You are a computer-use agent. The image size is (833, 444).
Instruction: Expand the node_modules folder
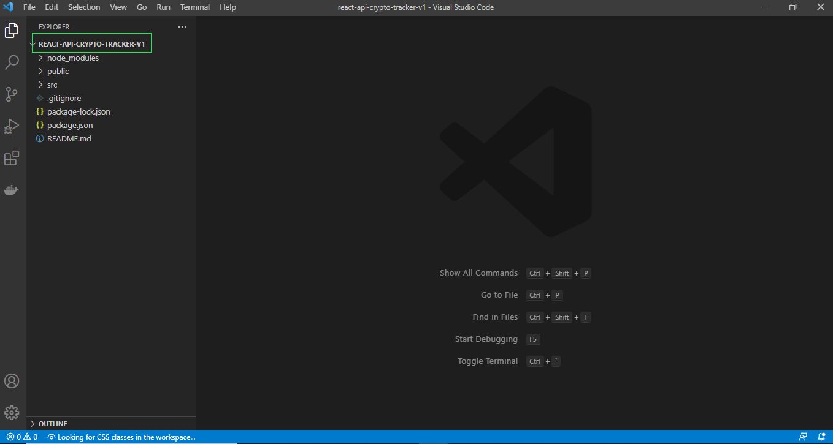(x=40, y=58)
